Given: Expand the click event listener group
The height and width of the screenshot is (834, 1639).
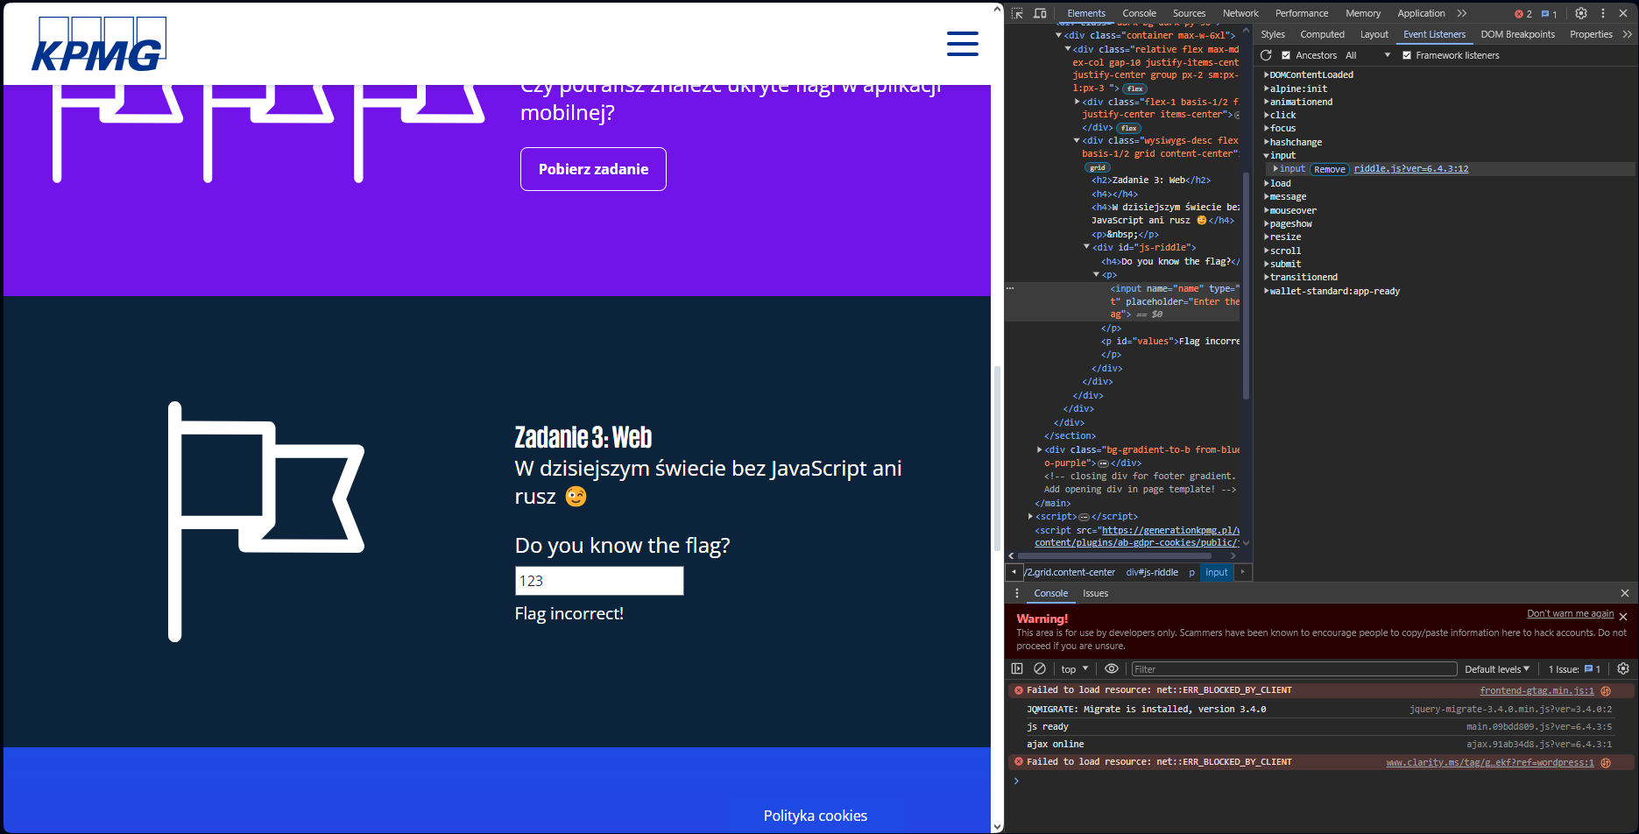Looking at the screenshot, I should (1267, 116).
